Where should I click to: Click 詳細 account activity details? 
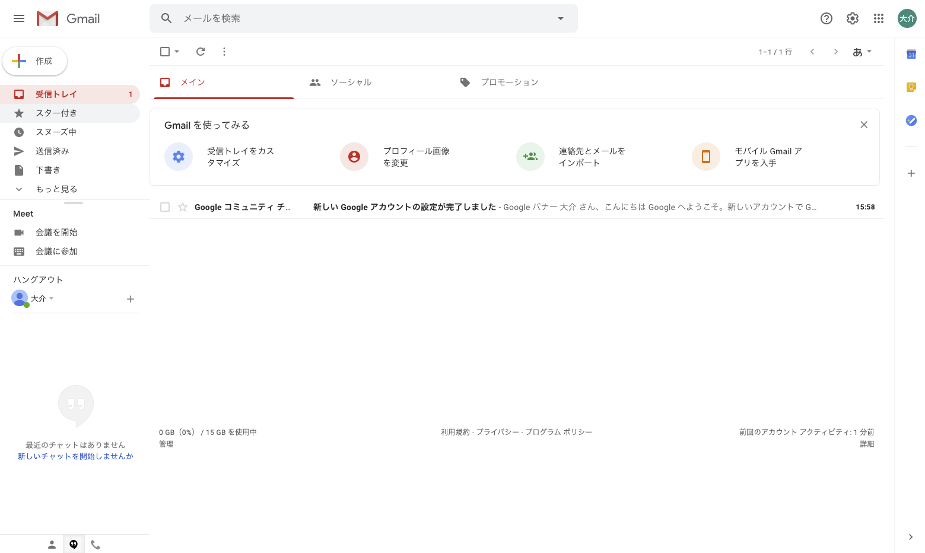pos(867,444)
